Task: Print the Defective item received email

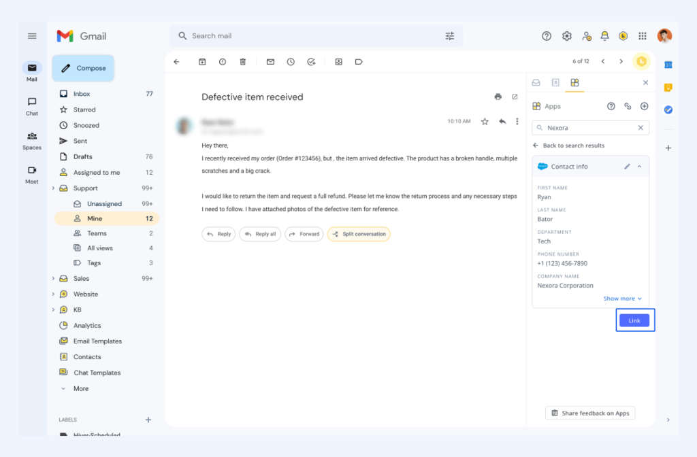Action: coord(498,97)
